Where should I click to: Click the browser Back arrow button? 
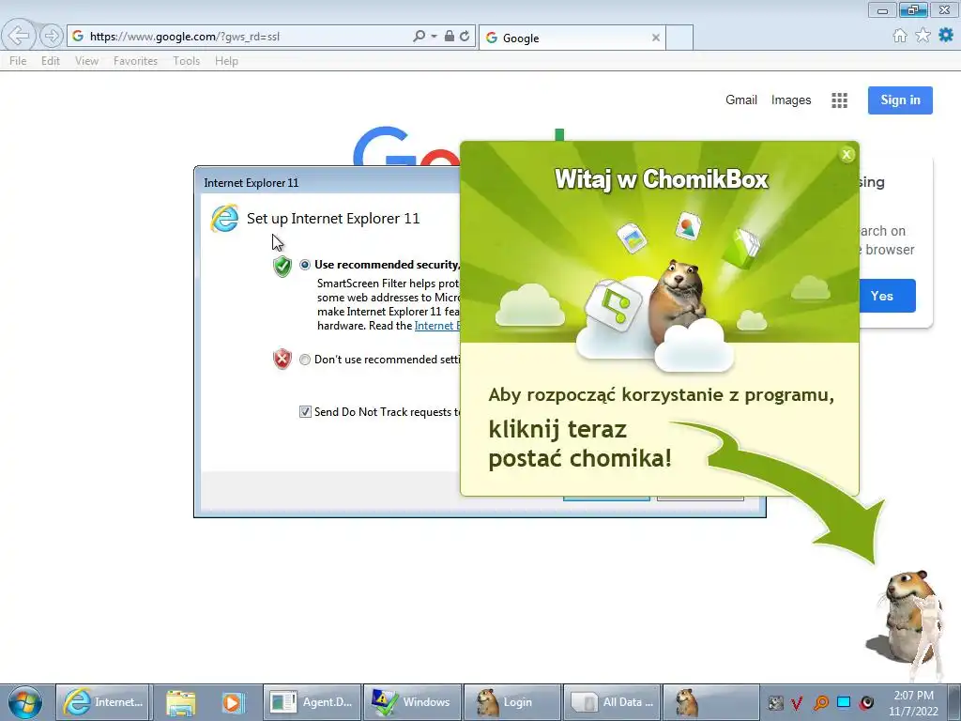pyautogui.click(x=19, y=36)
